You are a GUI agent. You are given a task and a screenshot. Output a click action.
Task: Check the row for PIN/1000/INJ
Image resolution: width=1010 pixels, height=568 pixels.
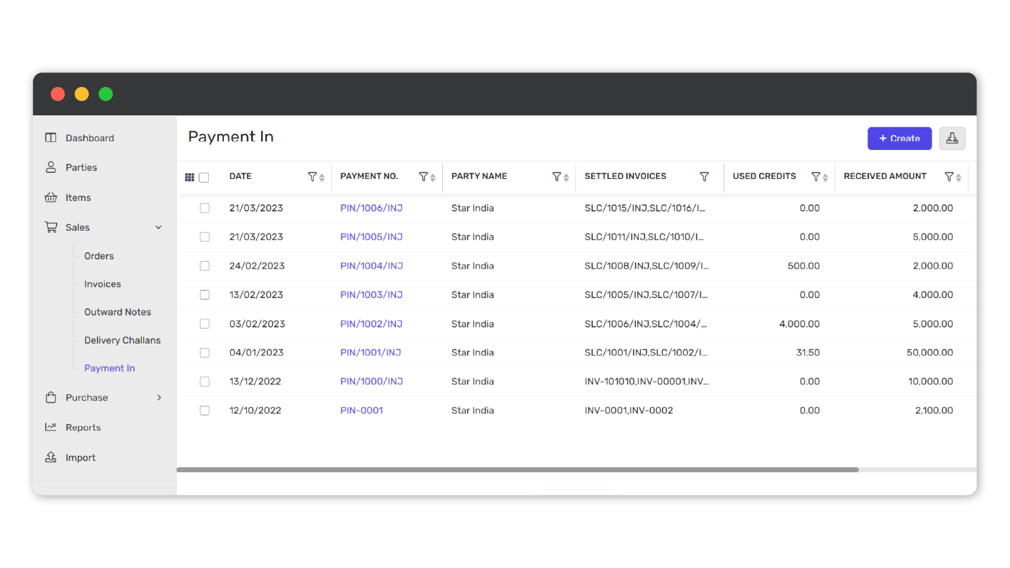pyautogui.click(x=204, y=381)
